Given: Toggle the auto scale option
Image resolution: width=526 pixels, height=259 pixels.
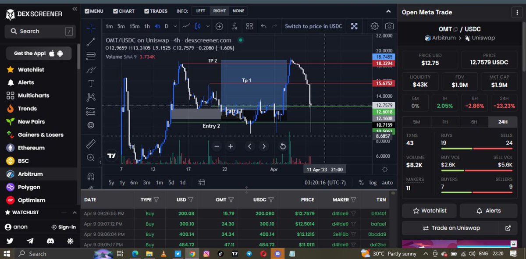Looking at the screenshot, I should 387,182.
